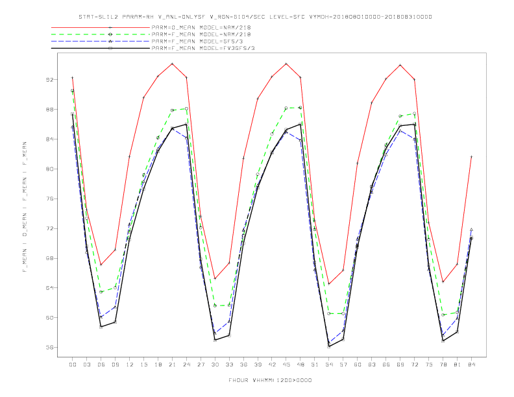Select legend entry PARM=F_MEAN MODEL=GFS/3
This screenshot has height=397, width=514.
197,42
